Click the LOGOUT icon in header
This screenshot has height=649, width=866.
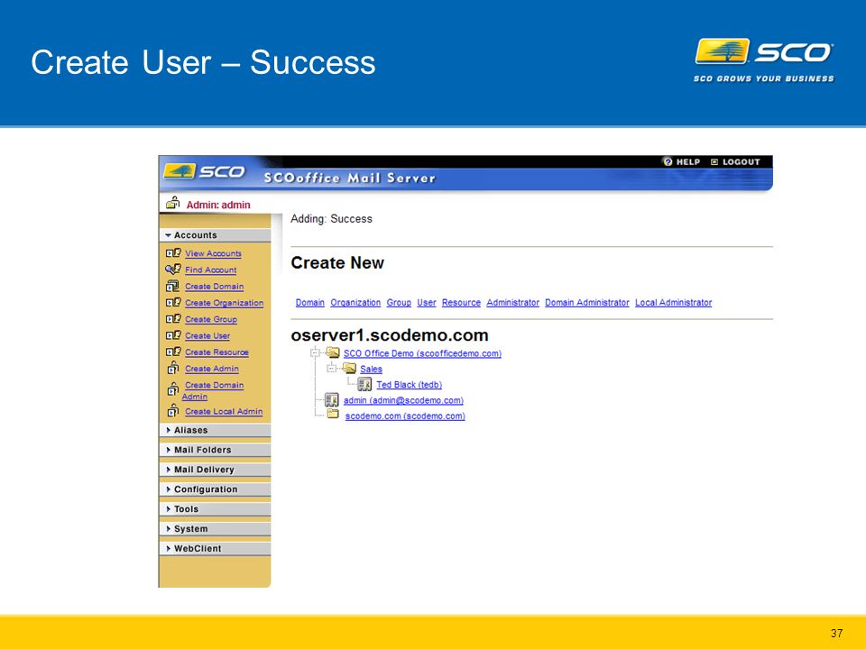[714, 161]
